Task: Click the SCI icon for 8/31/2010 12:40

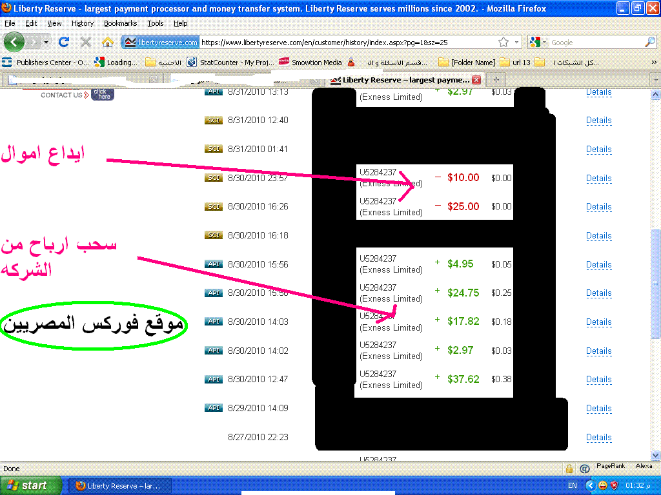Action: coord(213,121)
